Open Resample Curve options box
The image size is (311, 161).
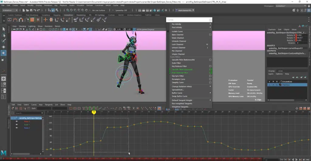[210, 79]
